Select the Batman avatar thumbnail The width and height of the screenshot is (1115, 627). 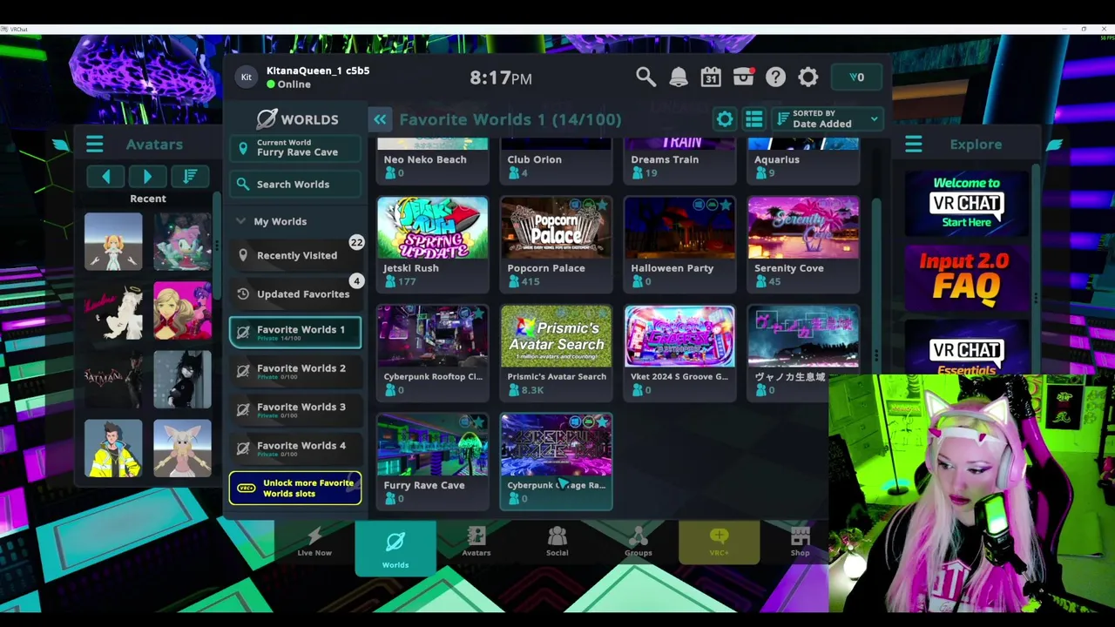tap(113, 380)
